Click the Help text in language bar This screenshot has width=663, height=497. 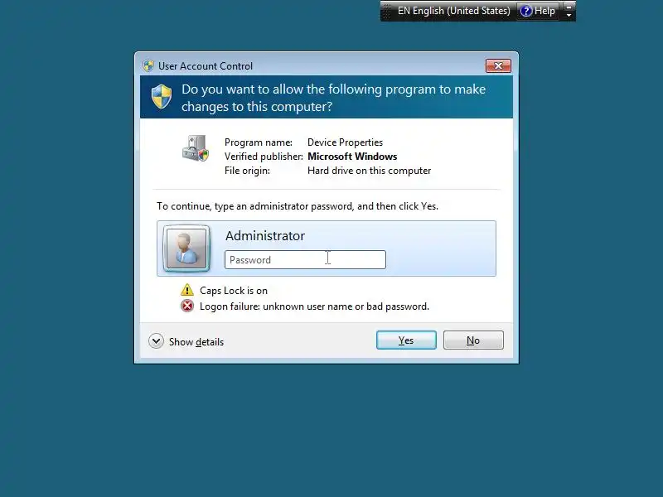tap(544, 11)
